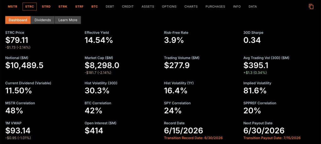Click the copy icon at top right

311,7
